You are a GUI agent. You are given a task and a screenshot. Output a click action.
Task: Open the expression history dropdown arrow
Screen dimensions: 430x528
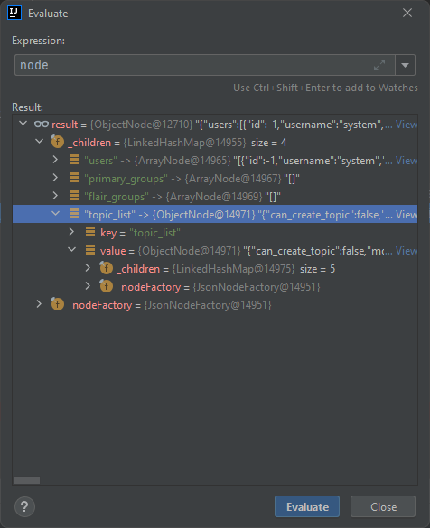point(405,65)
